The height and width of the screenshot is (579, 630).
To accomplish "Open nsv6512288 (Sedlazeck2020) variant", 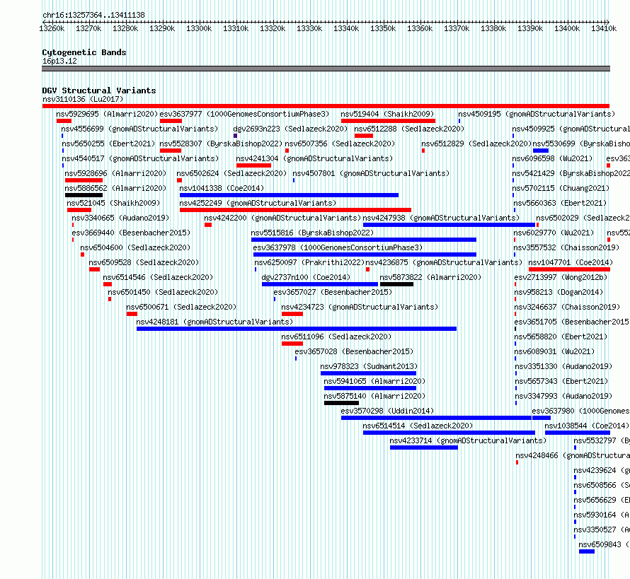I will pyautogui.click(x=409, y=129).
